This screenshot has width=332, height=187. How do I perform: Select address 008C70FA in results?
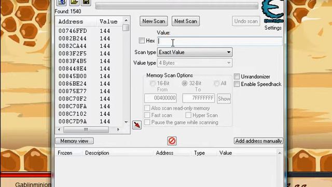point(73,106)
